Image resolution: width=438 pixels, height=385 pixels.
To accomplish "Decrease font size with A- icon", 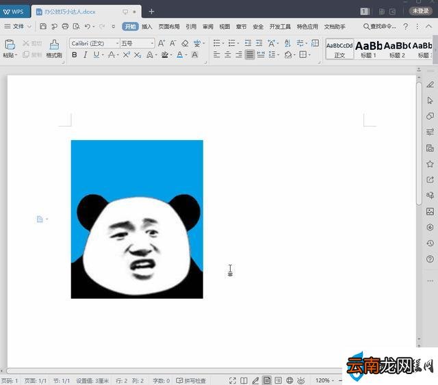I will (x=173, y=43).
